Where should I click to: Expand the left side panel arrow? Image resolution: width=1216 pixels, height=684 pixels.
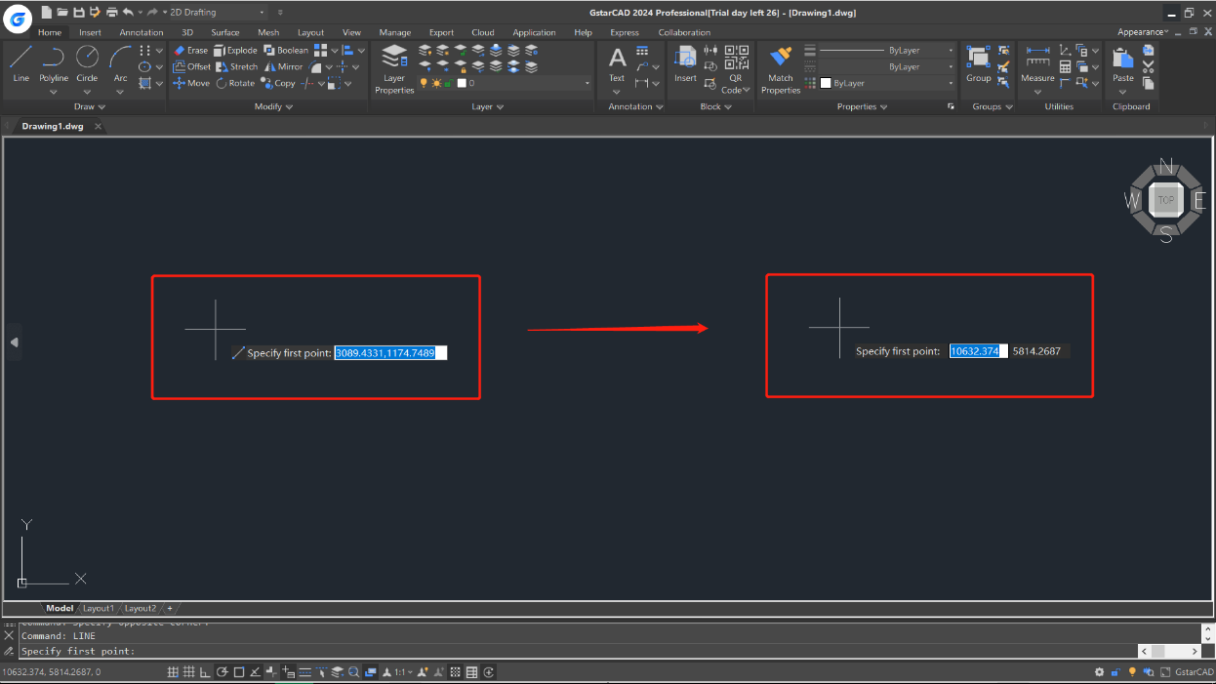pos(14,342)
